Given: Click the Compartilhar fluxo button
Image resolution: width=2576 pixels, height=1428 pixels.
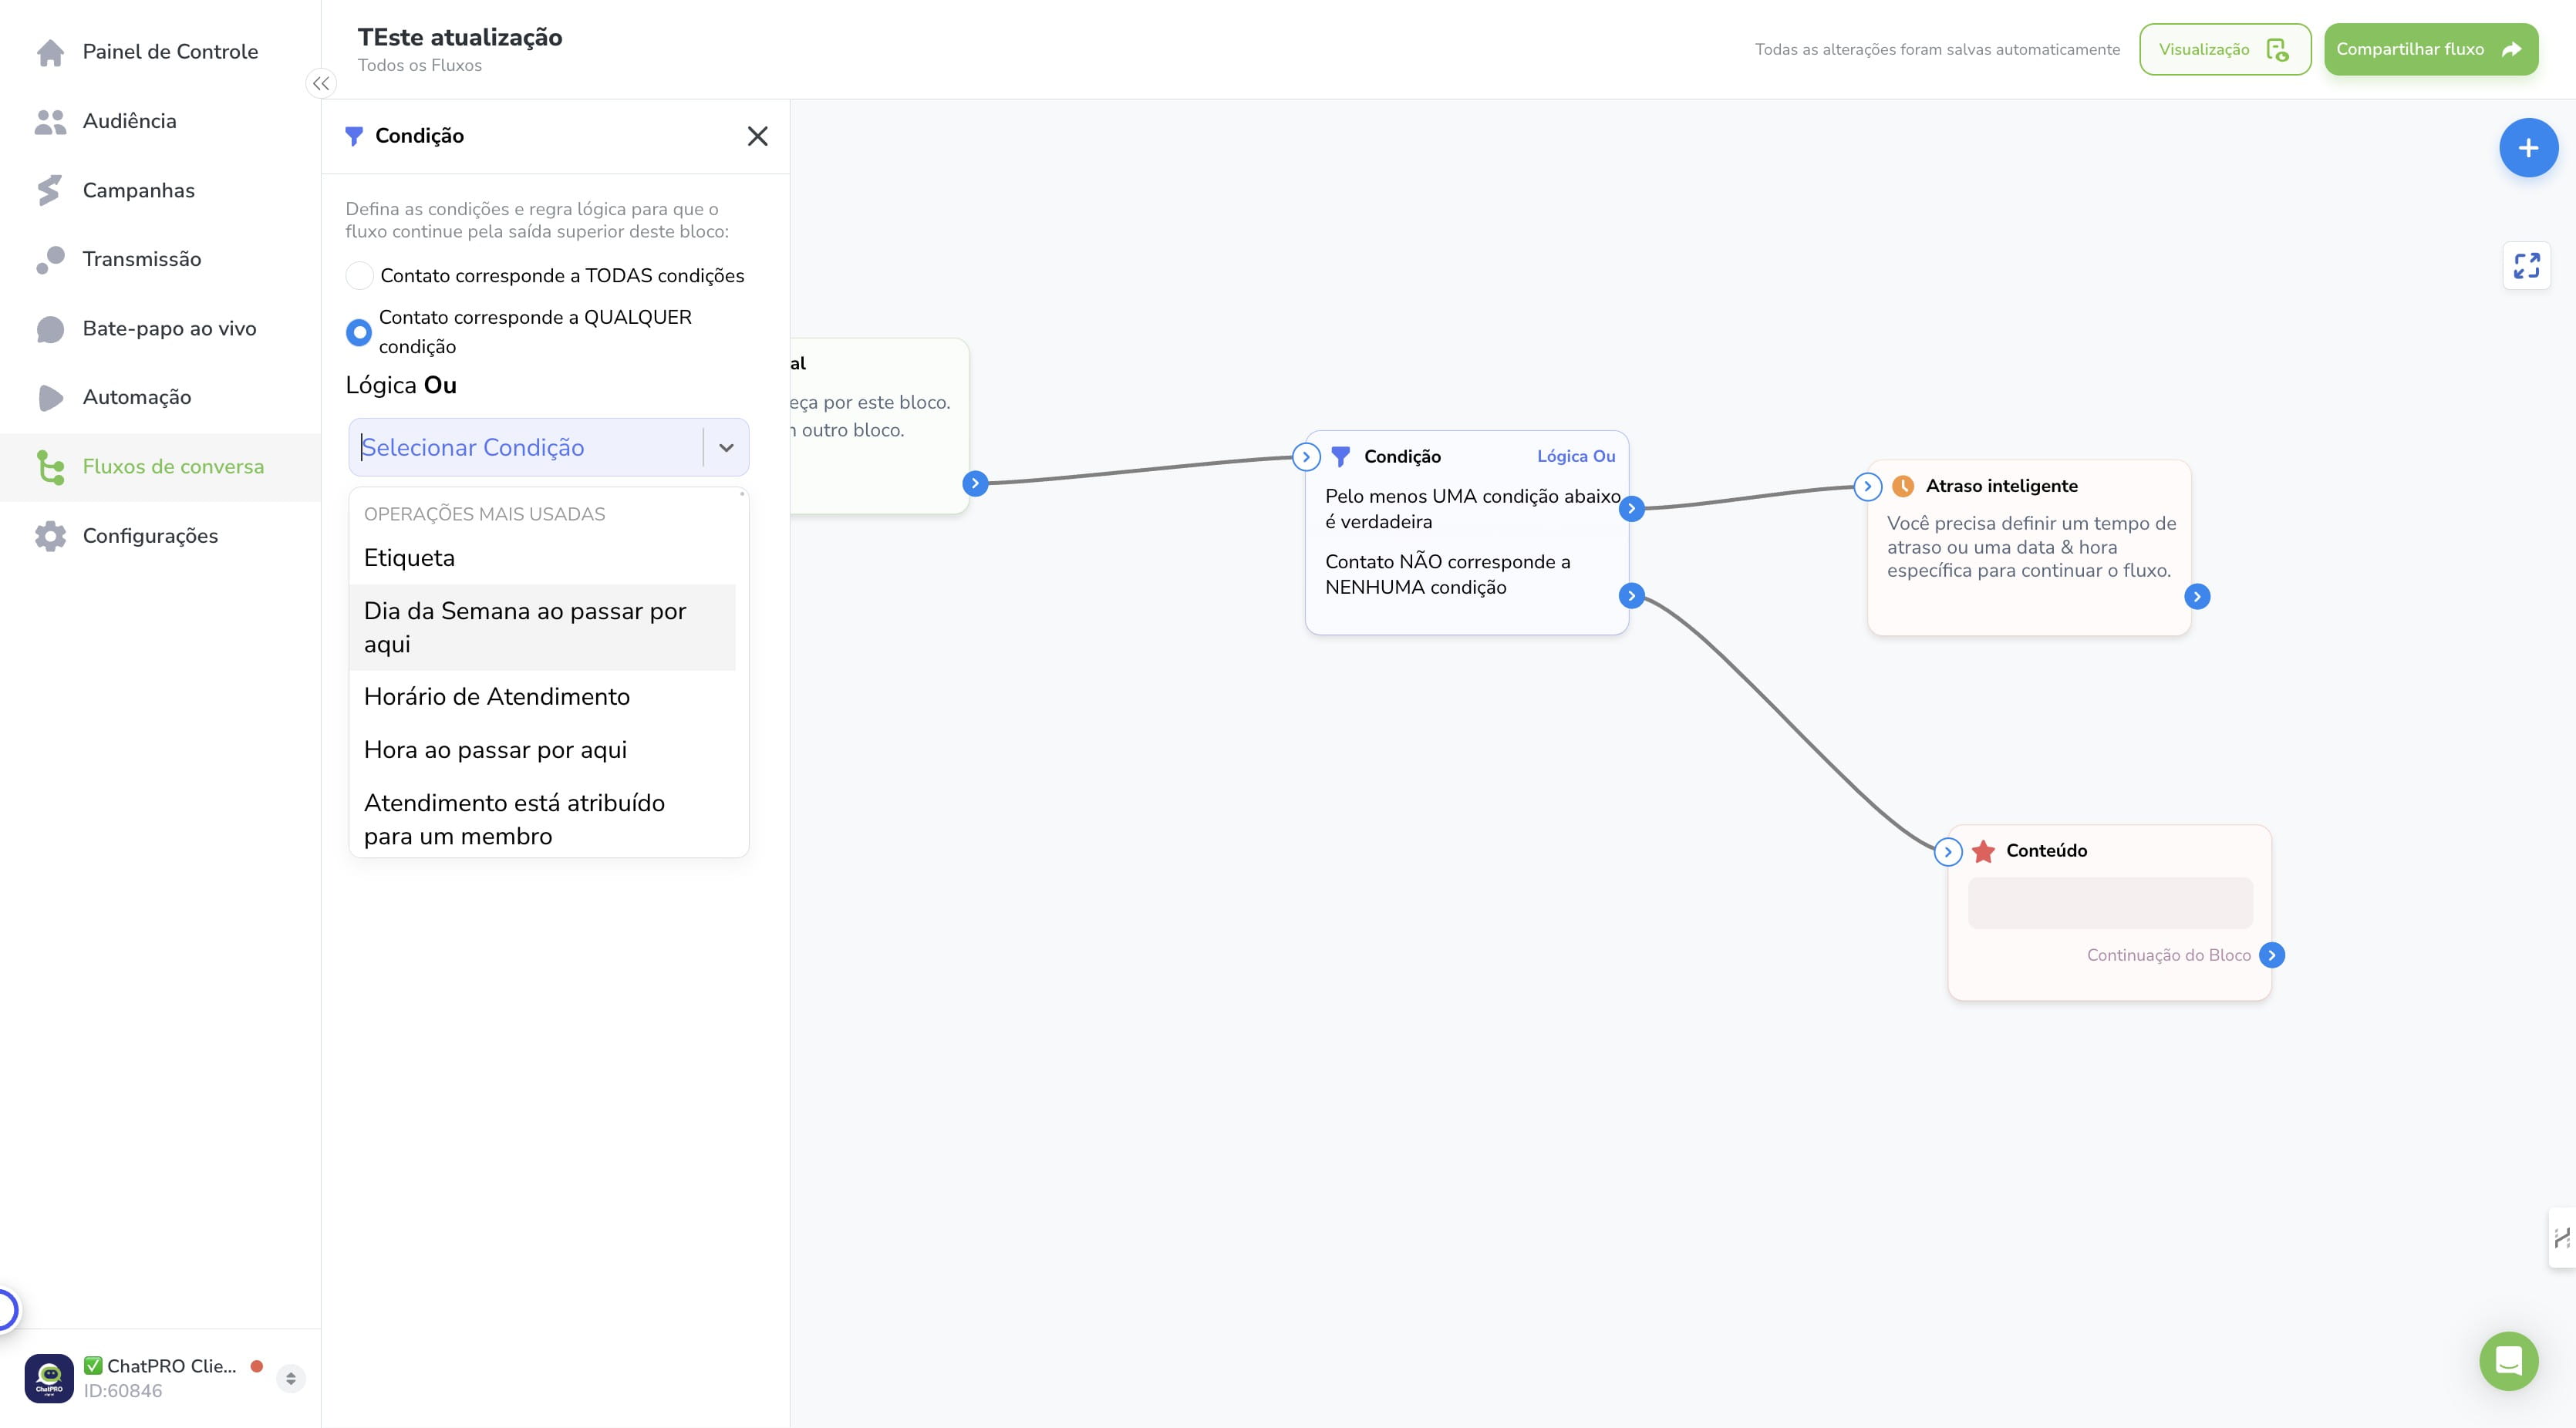Looking at the screenshot, I should point(2431,49).
